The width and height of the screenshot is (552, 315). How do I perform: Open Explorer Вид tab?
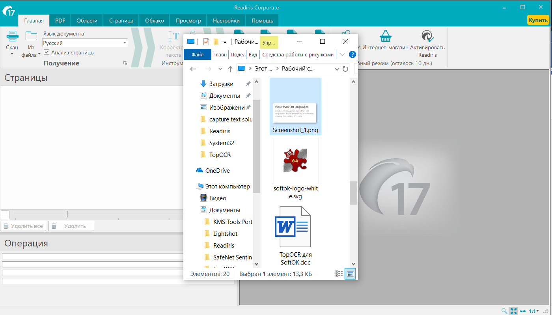click(x=253, y=55)
